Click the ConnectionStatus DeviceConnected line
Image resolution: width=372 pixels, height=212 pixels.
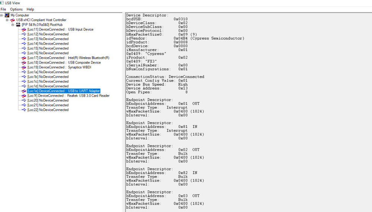click(165, 77)
